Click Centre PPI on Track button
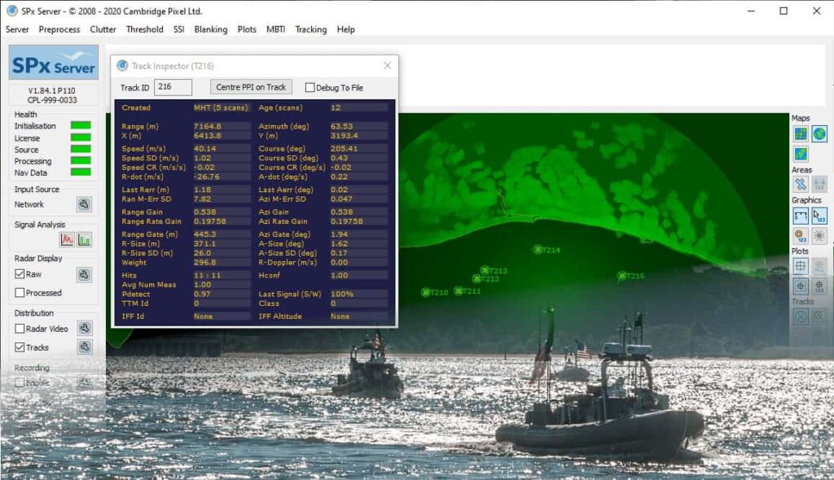Viewport: 834px width, 480px height. [x=251, y=87]
